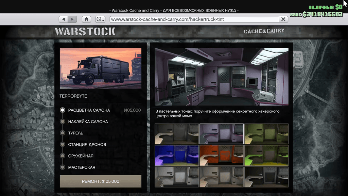
Task: Click the bank balance $3418415503 display
Action: click(316, 14)
